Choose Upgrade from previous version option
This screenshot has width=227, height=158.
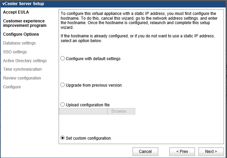(x=62, y=85)
